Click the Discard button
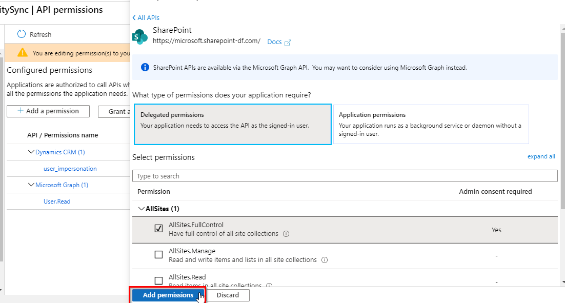Screen dimensions: 565x303 tap(228, 295)
